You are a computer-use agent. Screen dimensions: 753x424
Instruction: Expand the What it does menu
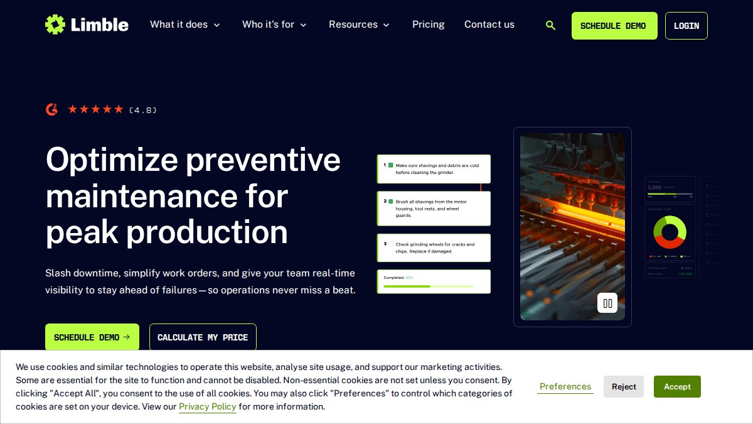coord(185,24)
